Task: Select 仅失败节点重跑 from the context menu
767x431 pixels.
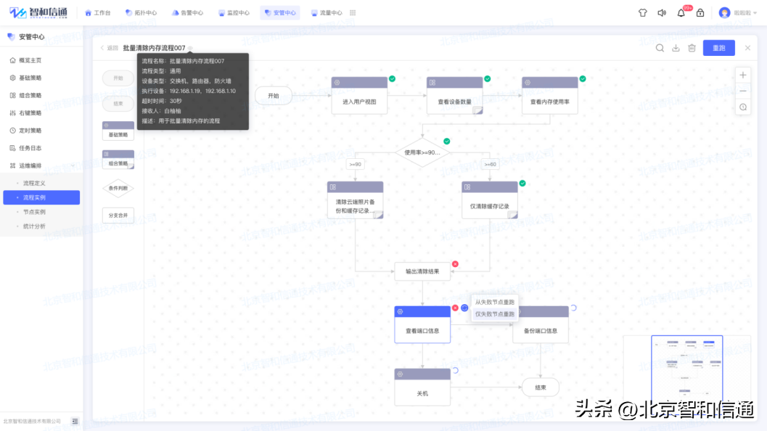Action: [x=494, y=313]
